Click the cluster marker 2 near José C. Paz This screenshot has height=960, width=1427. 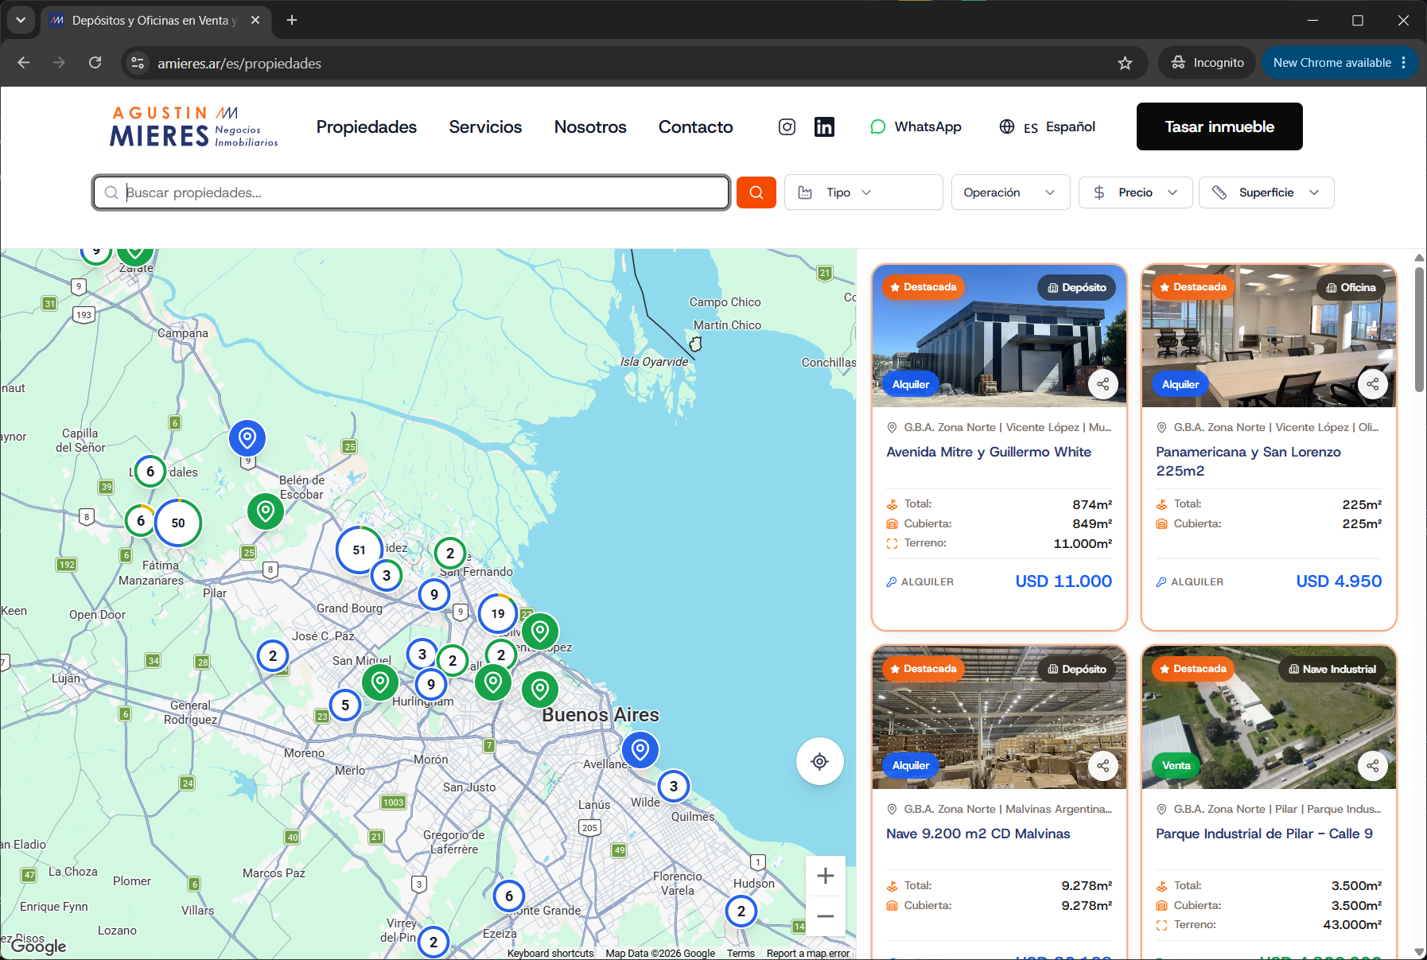click(x=273, y=656)
